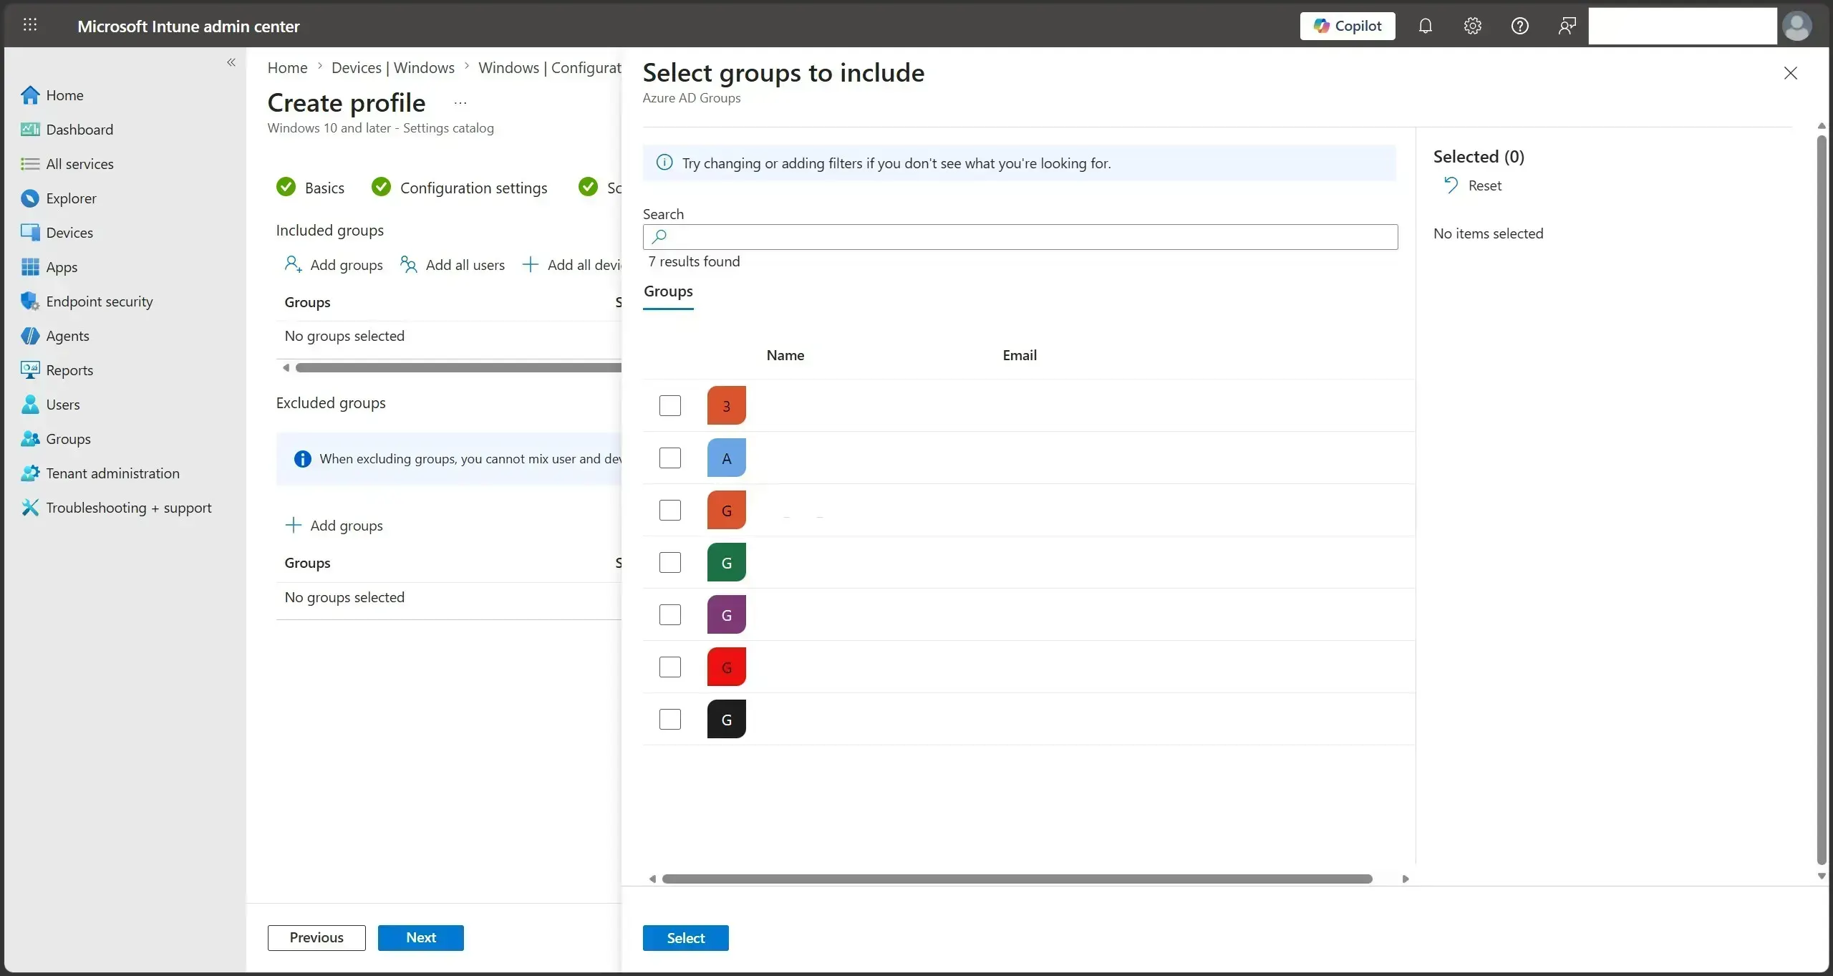Click the blue 'A' group avatar

click(x=727, y=458)
